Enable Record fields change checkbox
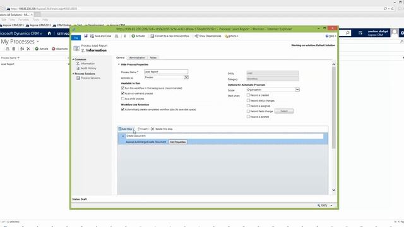404x227 pixels. [248, 111]
